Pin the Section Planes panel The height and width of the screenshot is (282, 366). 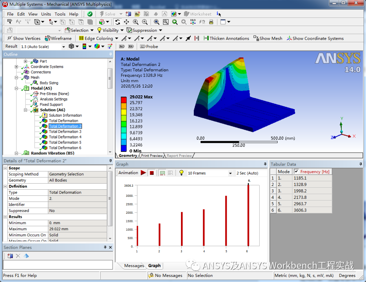(x=105, y=247)
